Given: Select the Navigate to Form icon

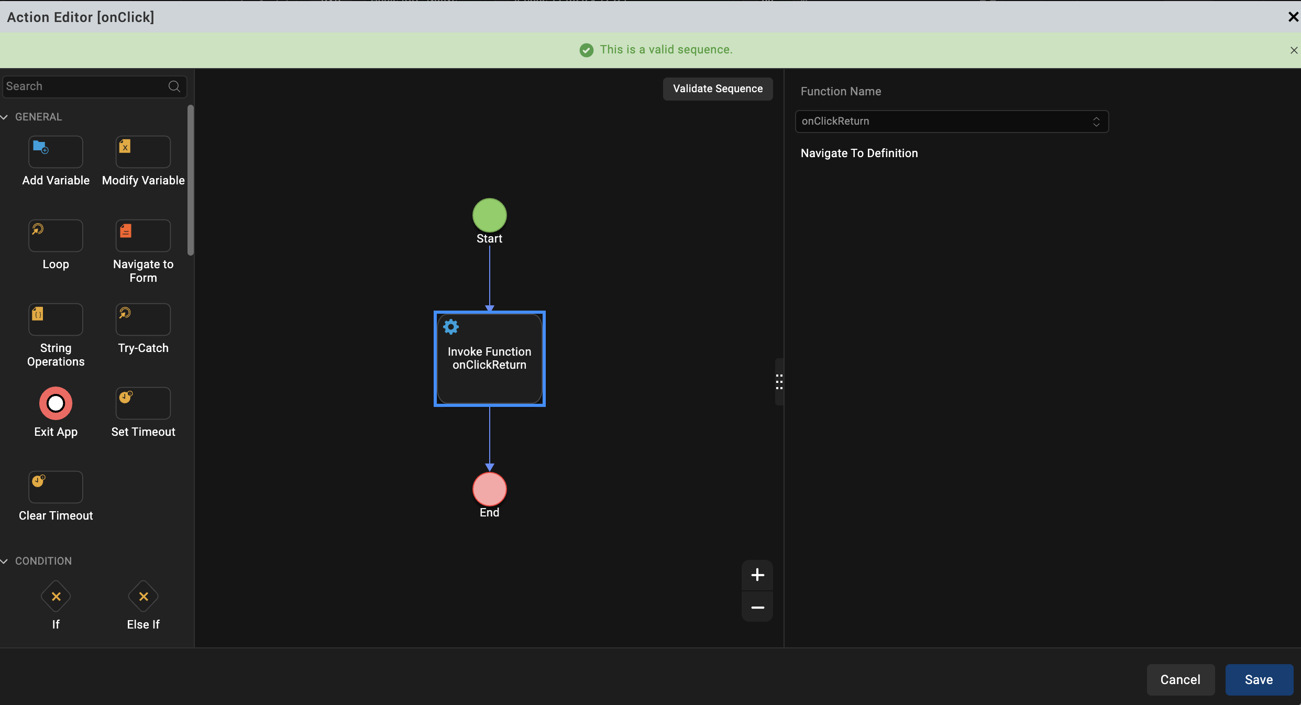Looking at the screenshot, I should click(143, 236).
